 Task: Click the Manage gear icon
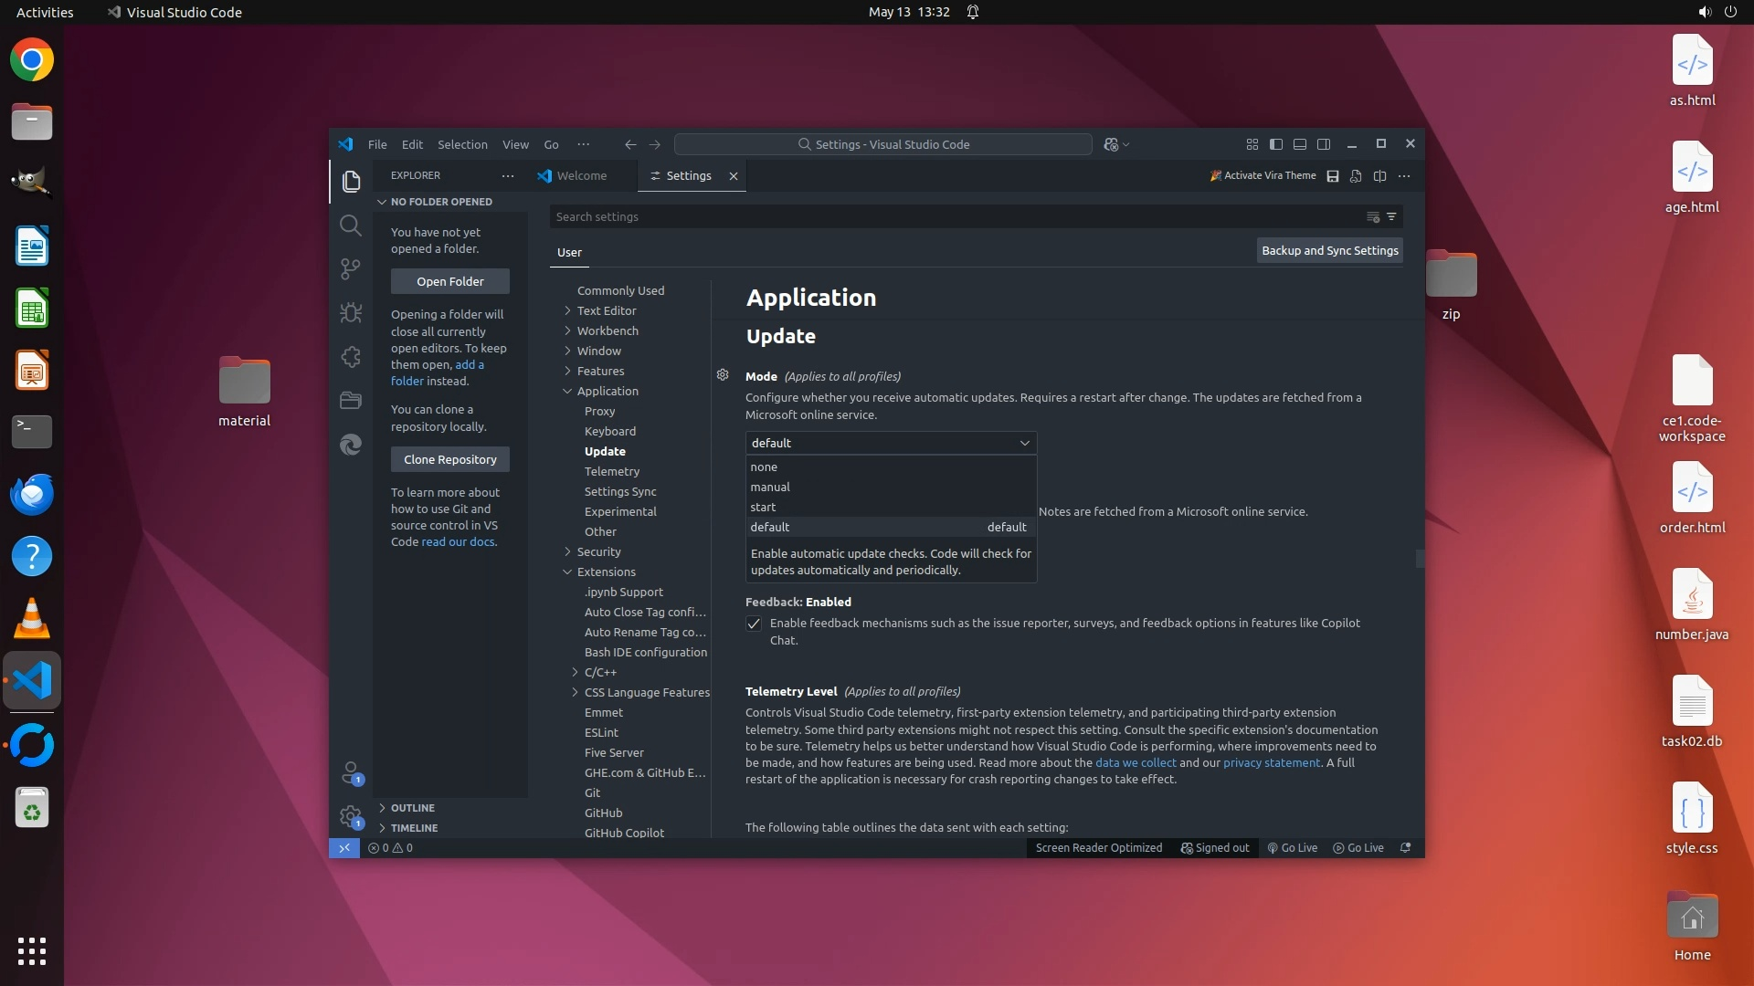[350, 815]
